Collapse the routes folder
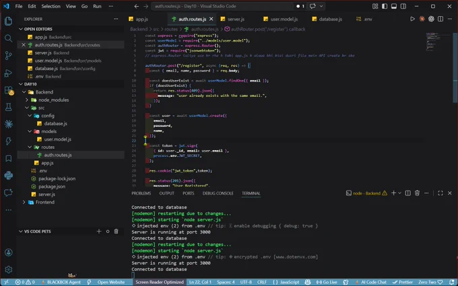Viewport: 458px width, 286px height. click(30, 147)
